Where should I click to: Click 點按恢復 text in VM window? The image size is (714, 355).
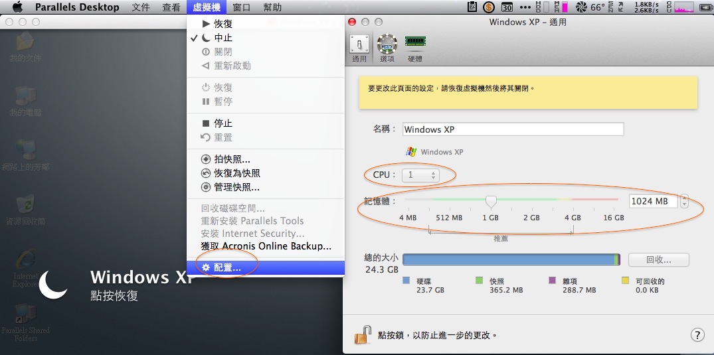click(x=114, y=296)
